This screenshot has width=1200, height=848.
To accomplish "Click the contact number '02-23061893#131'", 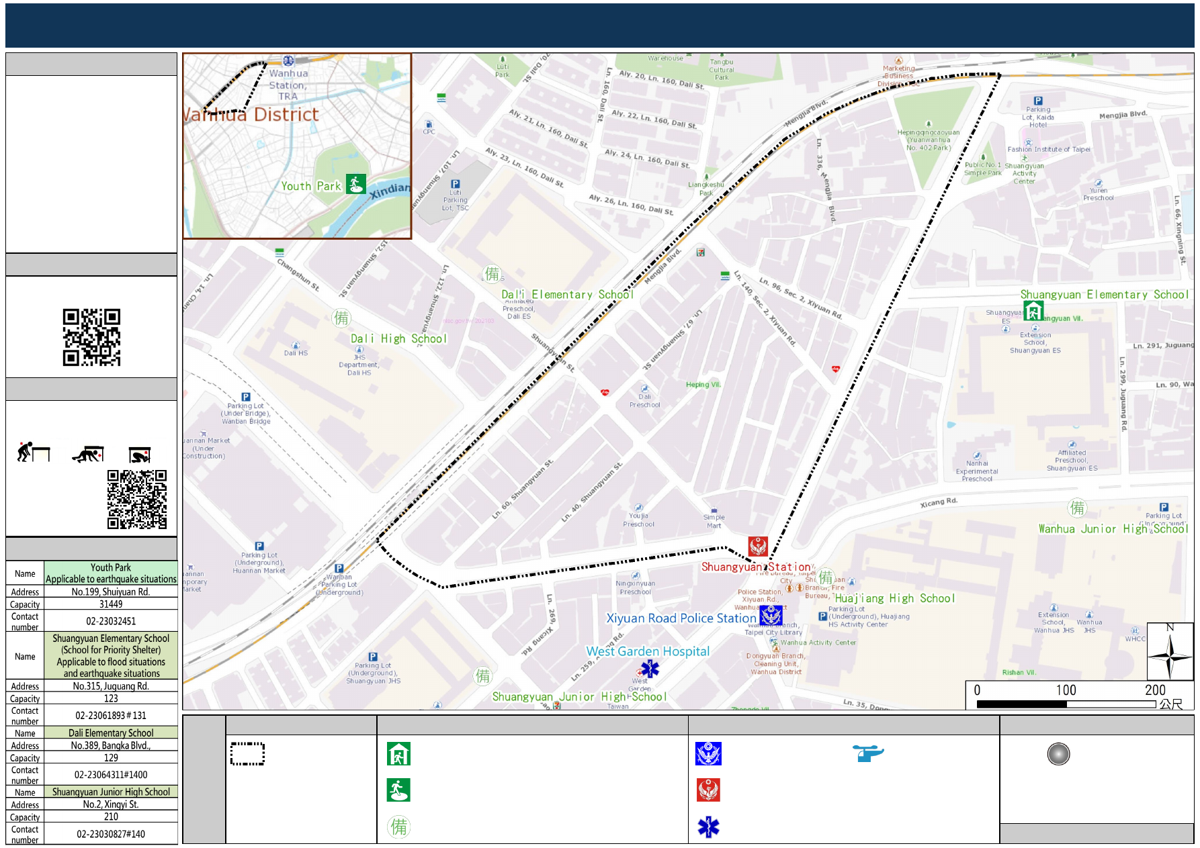I will coord(111,716).
